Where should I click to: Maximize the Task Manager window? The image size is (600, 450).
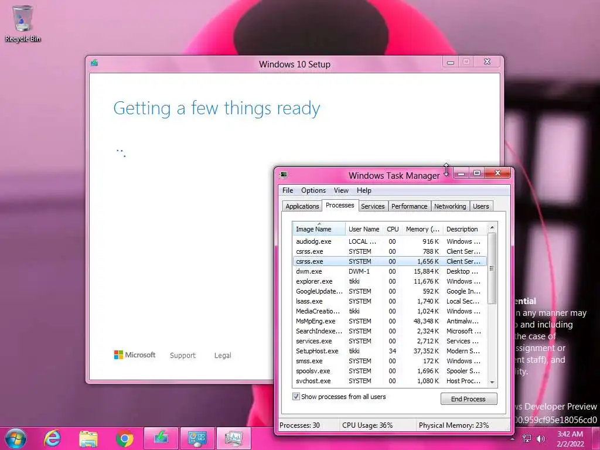(477, 173)
